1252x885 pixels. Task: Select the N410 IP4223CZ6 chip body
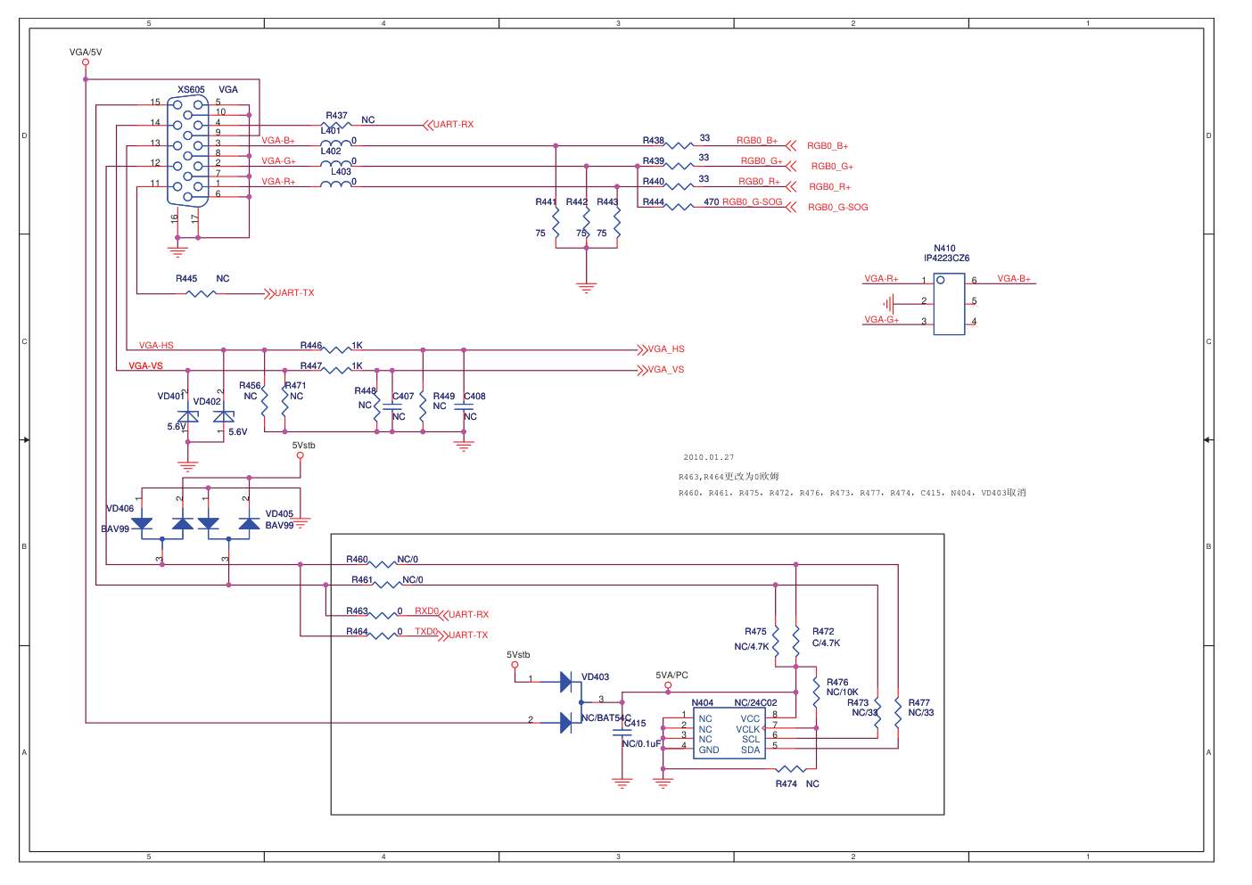[949, 304]
